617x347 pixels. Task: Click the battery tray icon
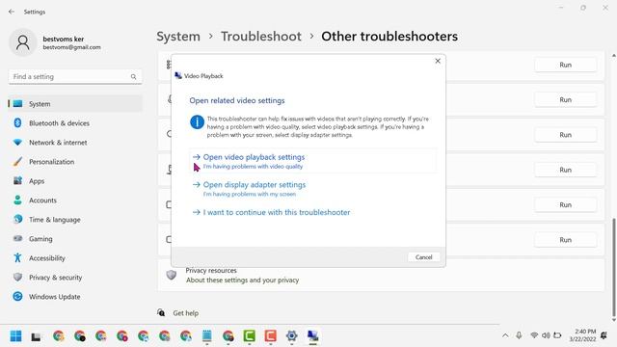tap(557, 335)
